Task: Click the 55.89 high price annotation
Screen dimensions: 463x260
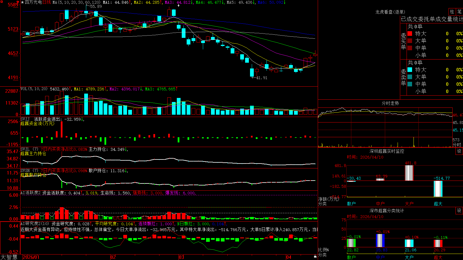Action: tap(96, 6)
